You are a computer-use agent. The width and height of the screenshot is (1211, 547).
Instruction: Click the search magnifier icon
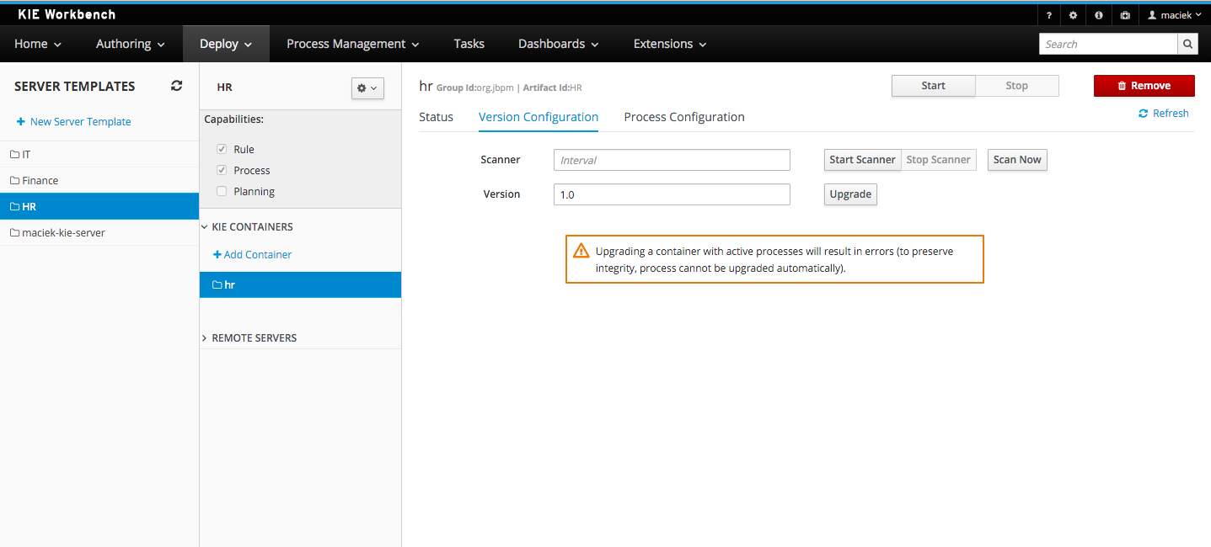pyautogui.click(x=1187, y=43)
